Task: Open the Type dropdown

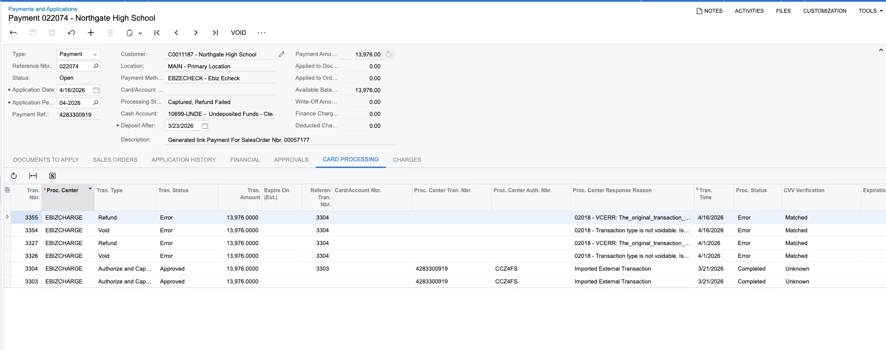Action: (95, 54)
